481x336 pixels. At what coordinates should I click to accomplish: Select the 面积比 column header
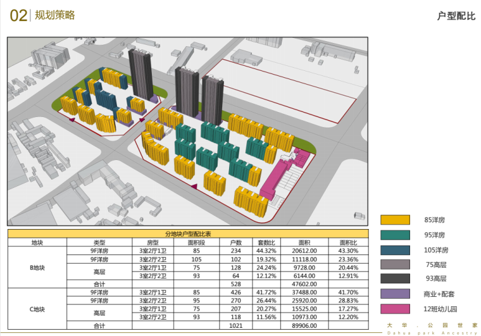tap(348, 242)
